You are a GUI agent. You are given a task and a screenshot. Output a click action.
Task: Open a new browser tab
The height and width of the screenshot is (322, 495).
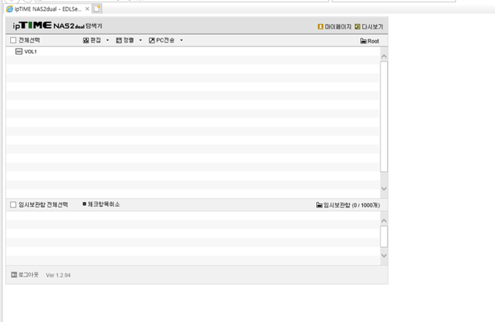pyautogui.click(x=97, y=9)
